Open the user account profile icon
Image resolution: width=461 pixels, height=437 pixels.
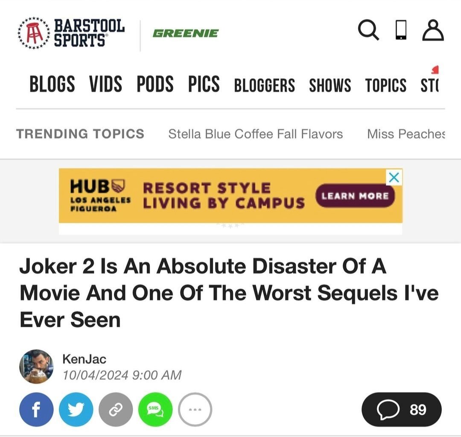pos(433,31)
